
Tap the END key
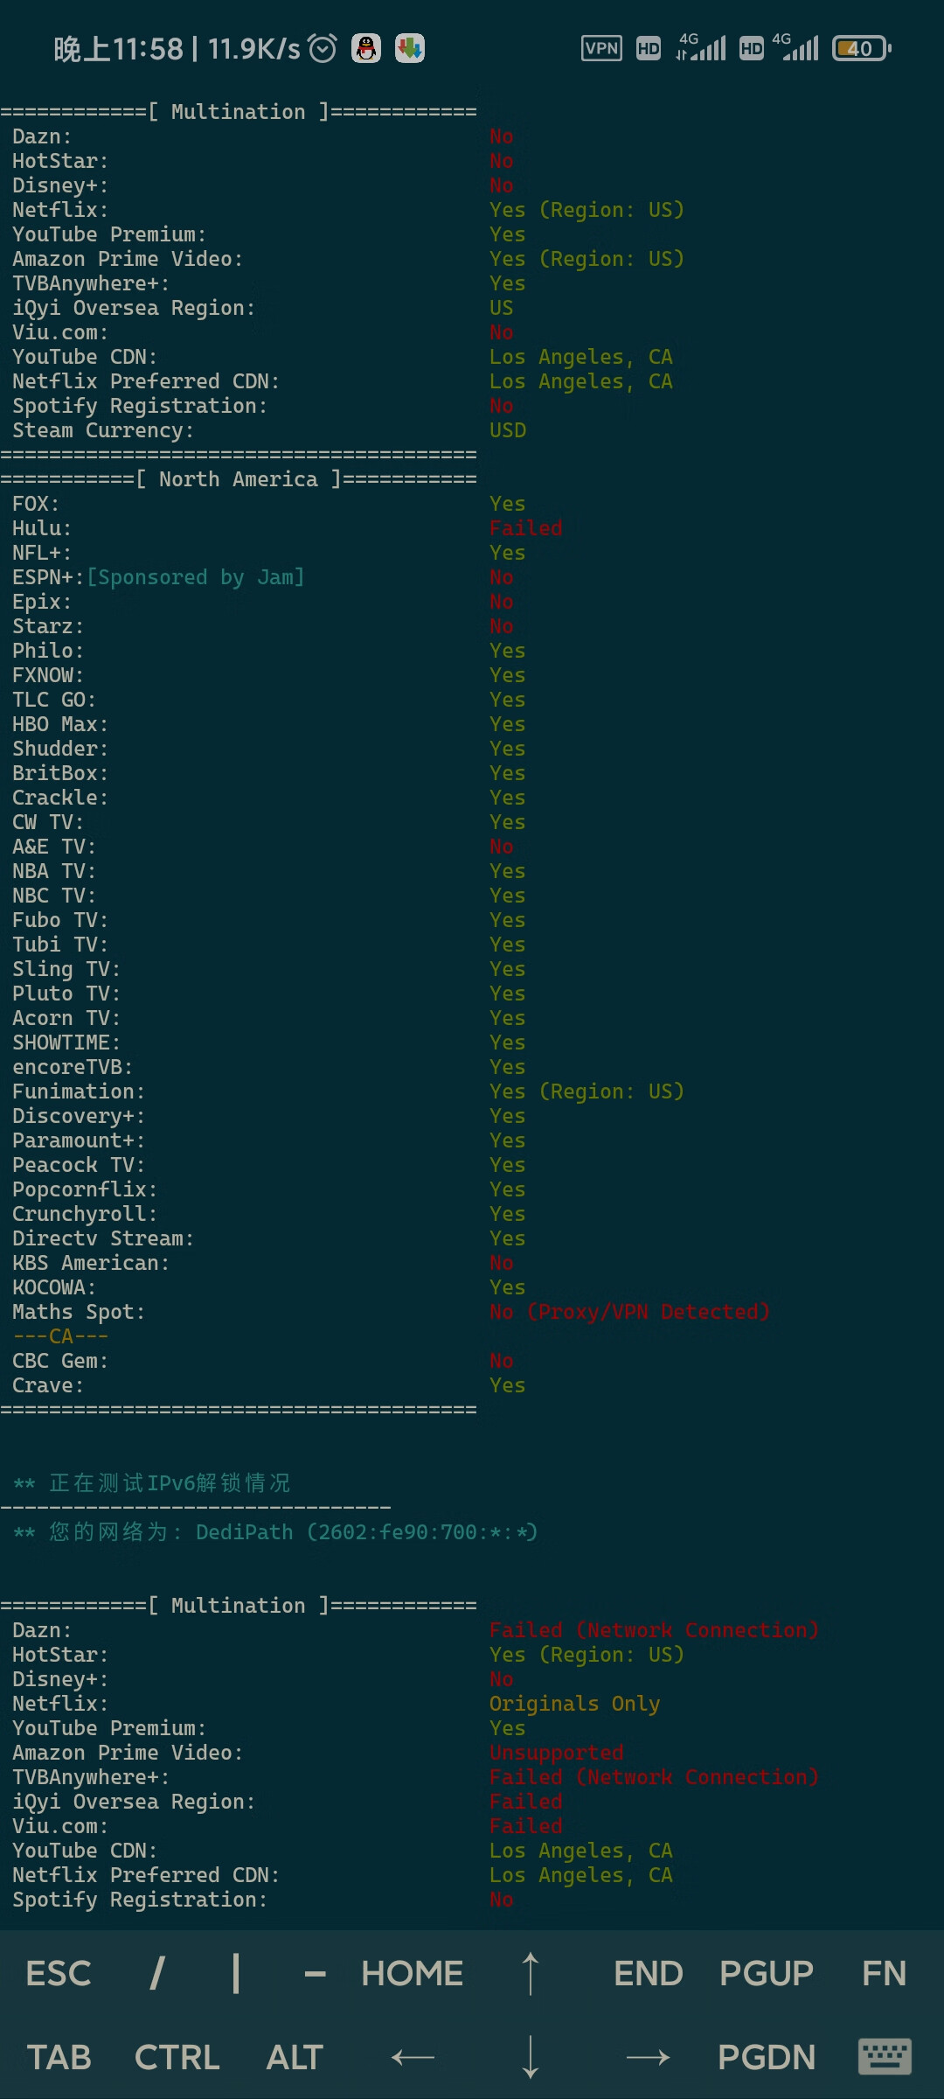click(649, 1973)
